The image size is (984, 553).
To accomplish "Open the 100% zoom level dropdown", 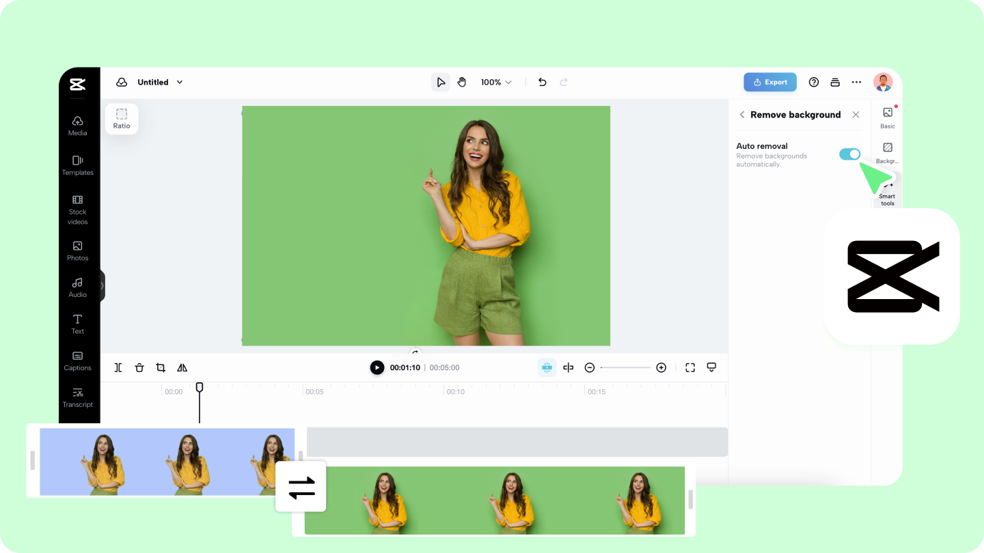I will [496, 82].
